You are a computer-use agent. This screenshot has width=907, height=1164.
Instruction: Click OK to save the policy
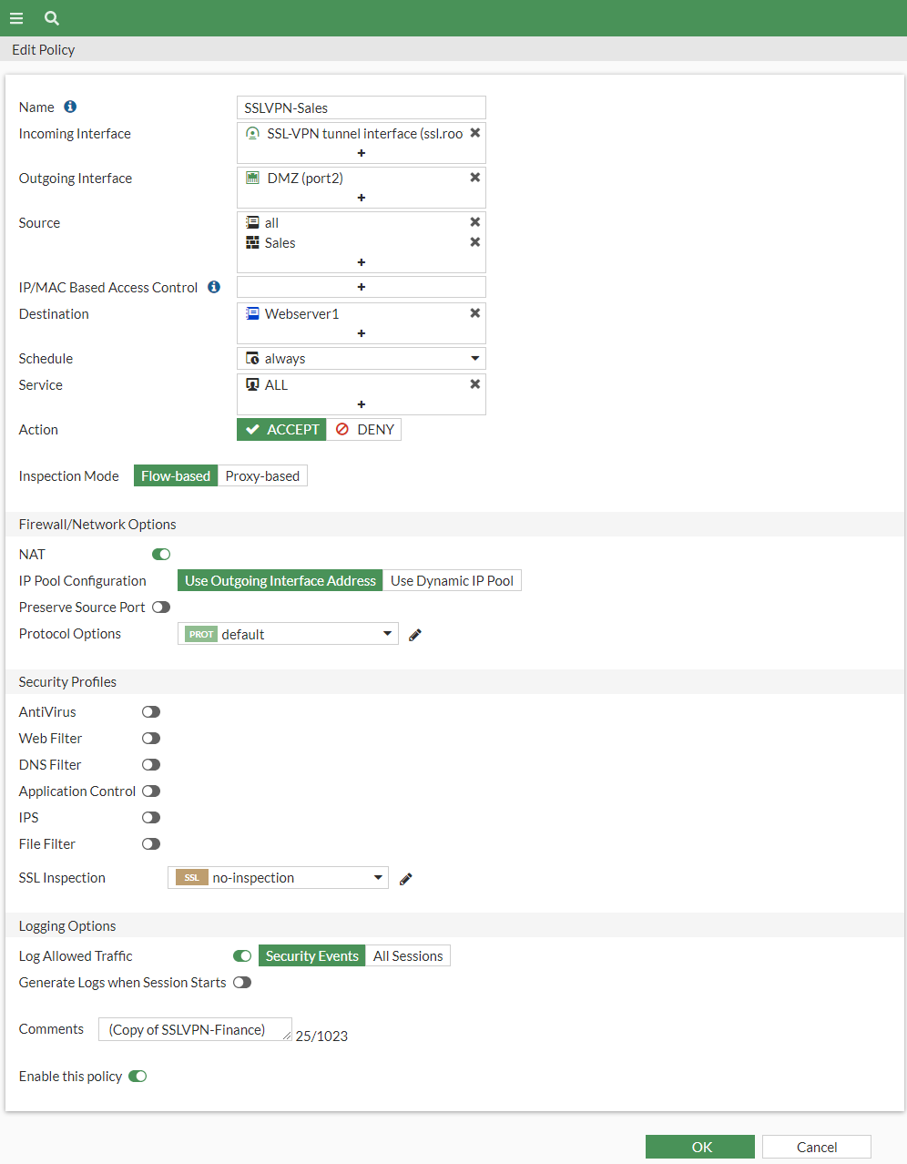pos(700,1147)
